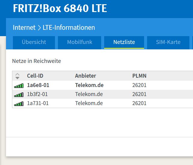The width and height of the screenshot is (193, 165).
Task: Click signal strength icon for cell 1a6e8-01
Action: 19,86
